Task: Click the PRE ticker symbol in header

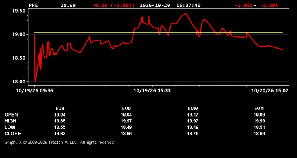Action: point(33,5)
